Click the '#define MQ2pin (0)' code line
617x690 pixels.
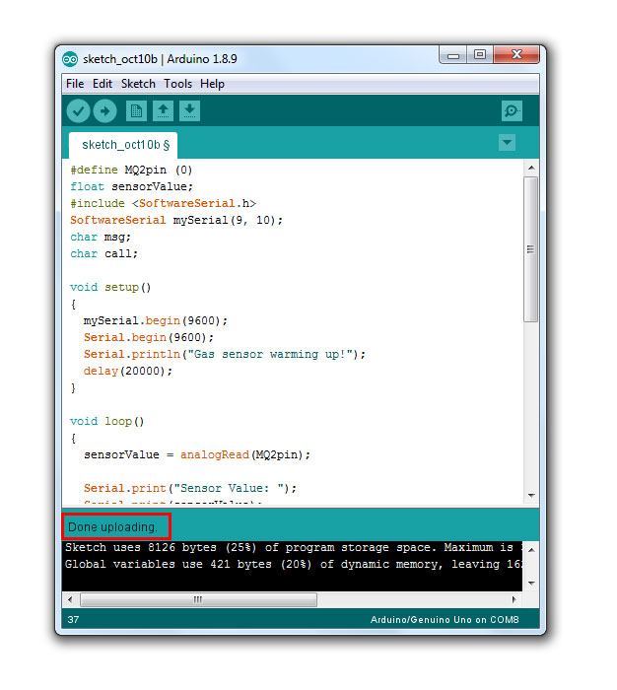[x=131, y=170]
